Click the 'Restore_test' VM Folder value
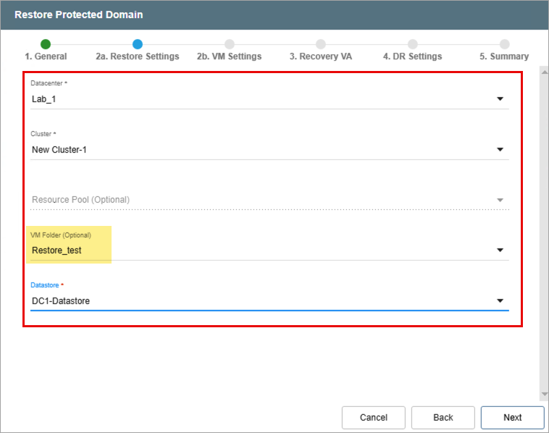This screenshot has width=549, height=433. click(x=56, y=251)
